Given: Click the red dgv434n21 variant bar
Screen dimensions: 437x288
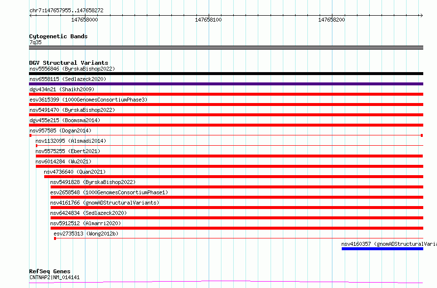Looking at the screenshot, I should click(x=226, y=94).
